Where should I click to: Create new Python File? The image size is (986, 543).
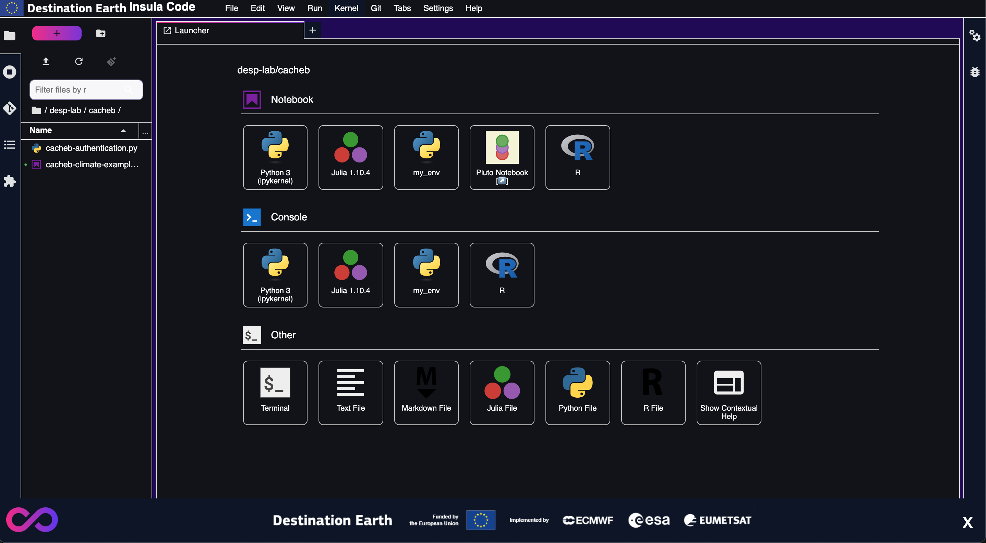tap(577, 393)
